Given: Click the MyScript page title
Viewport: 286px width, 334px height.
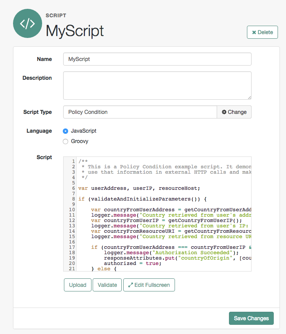Looking at the screenshot, I should [x=75, y=31].
